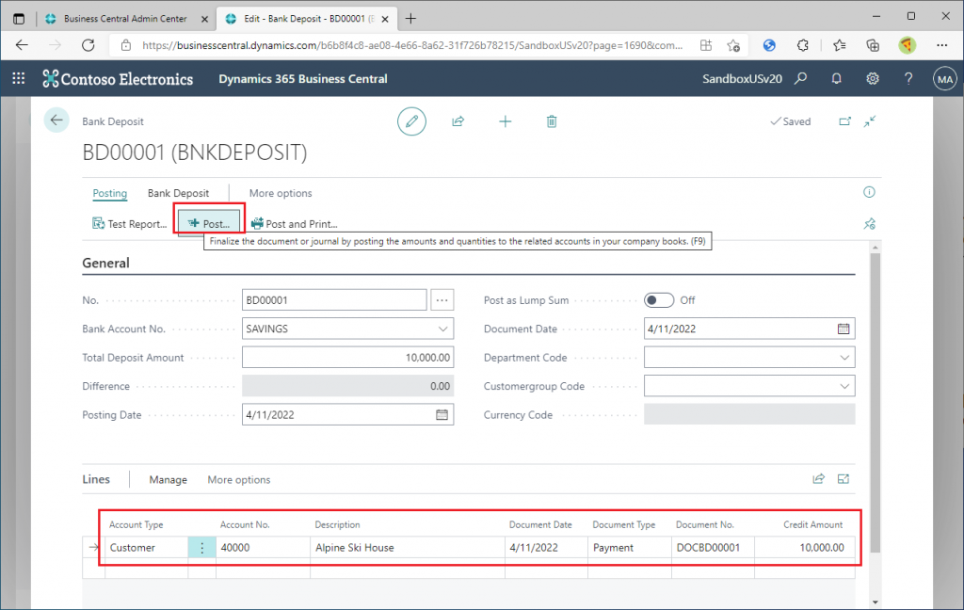Open the No. series assist ellipsis button
This screenshot has width=964, height=610.
442,300
